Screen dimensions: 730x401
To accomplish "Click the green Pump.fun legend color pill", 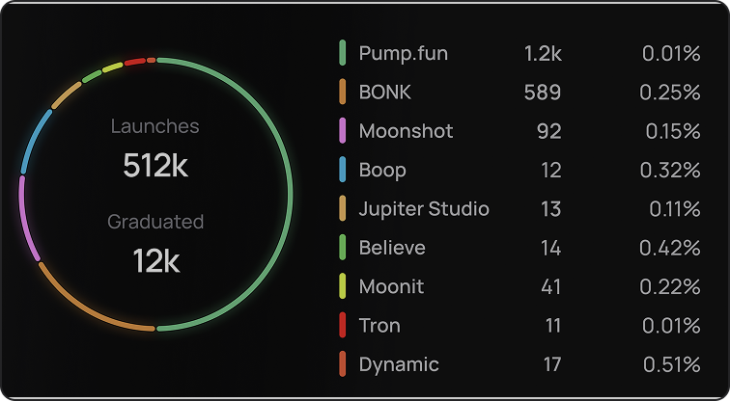I will [343, 53].
